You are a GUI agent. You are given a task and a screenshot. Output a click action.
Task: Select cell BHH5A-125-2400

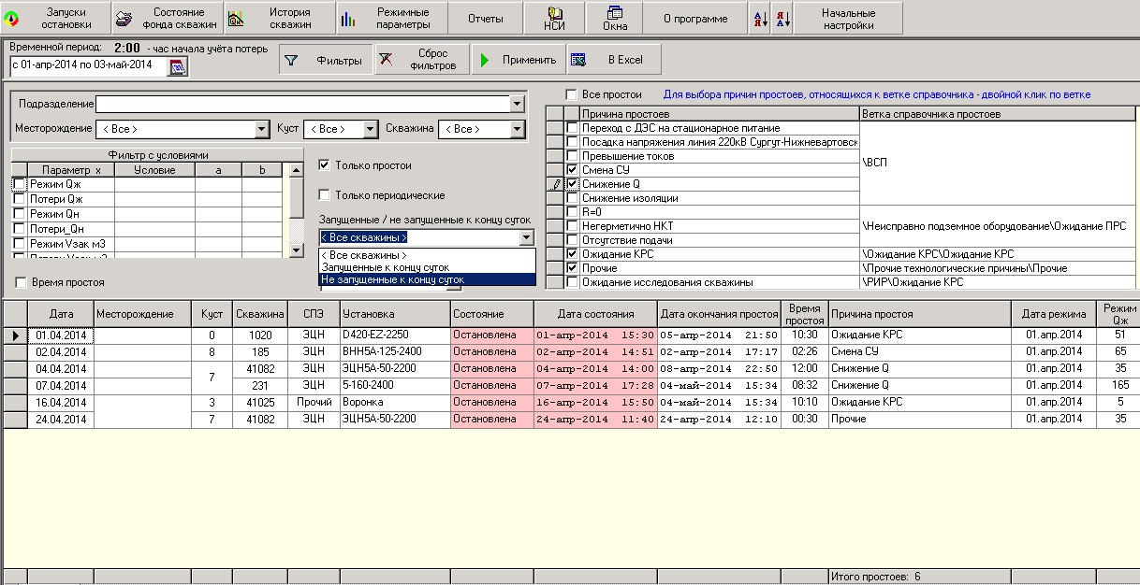coord(395,351)
